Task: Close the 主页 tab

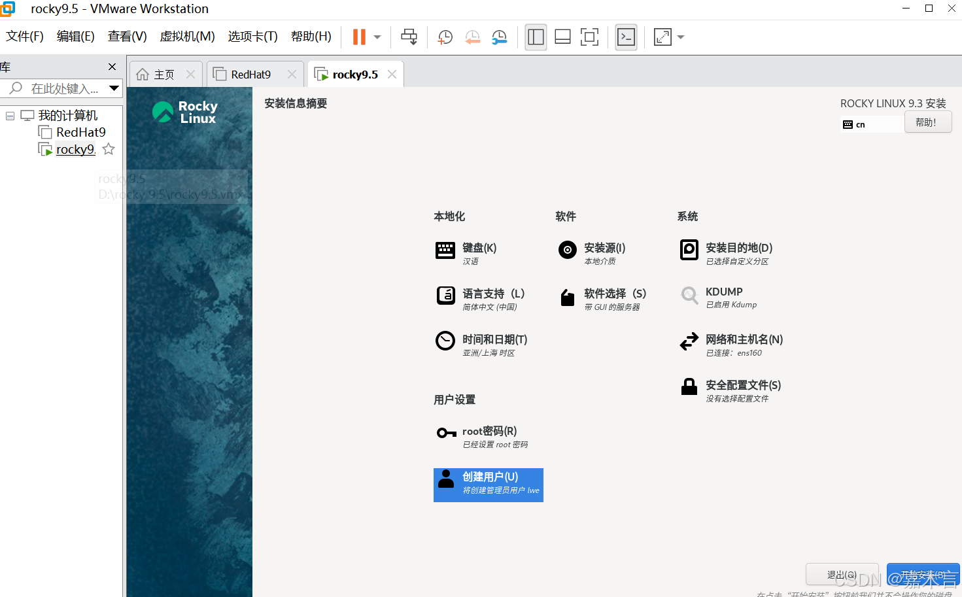Action: [x=191, y=75]
